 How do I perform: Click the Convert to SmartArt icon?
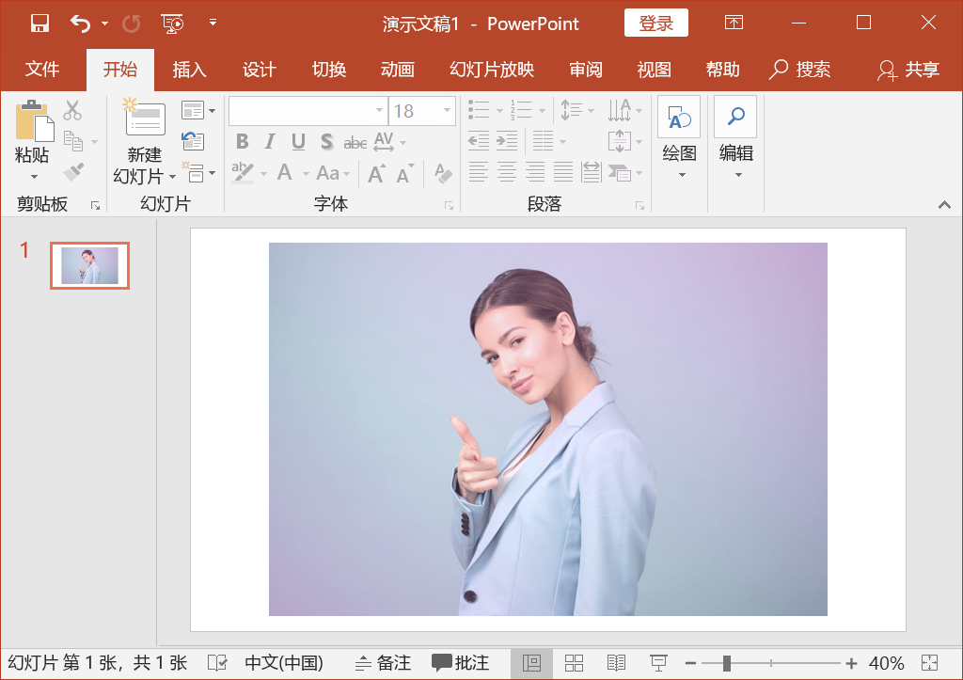pyautogui.click(x=620, y=173)
